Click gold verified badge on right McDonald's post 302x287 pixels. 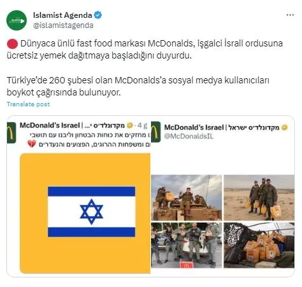285,127
